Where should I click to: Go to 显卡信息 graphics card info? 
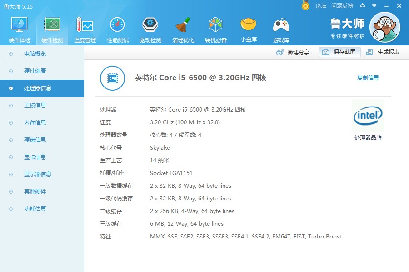click(x=42, y=157)
